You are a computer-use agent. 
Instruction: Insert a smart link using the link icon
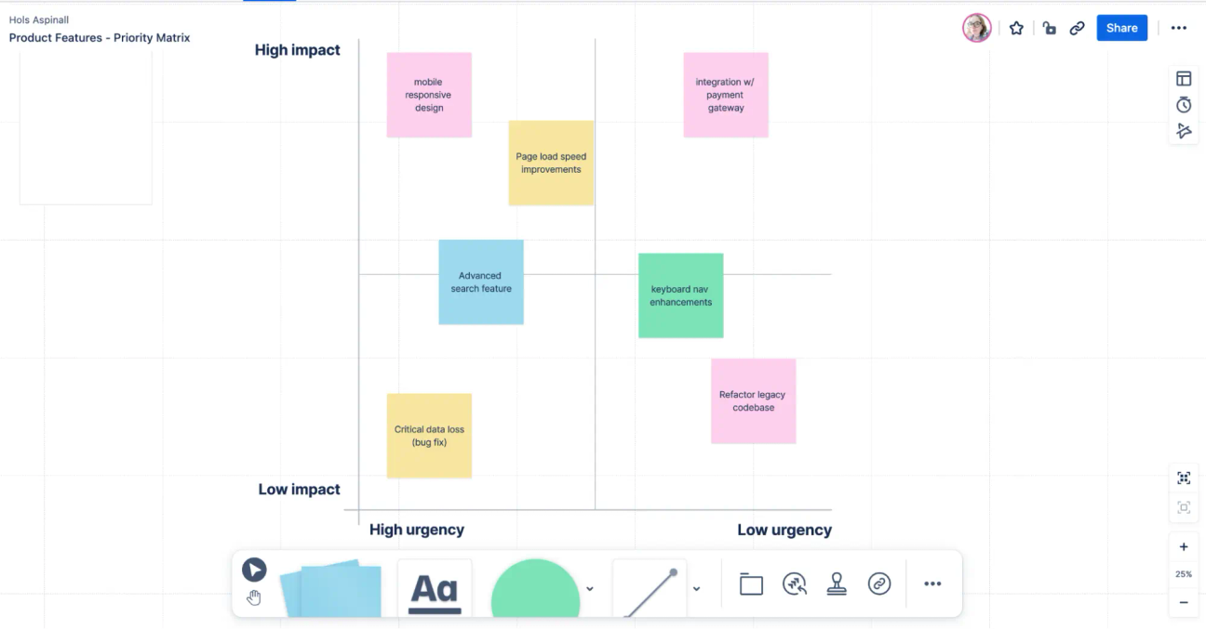click(x=880, y=583)
